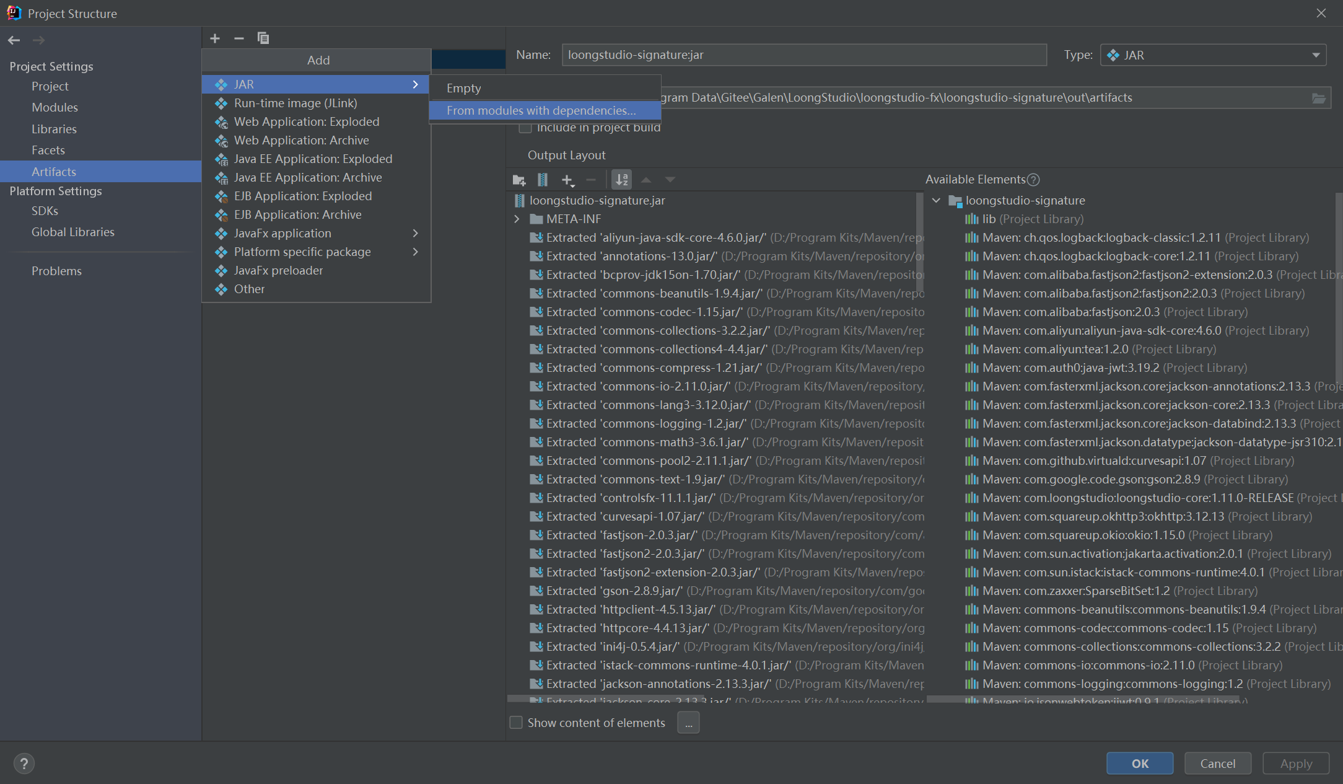
Task: Select JavaFx preloader from Add menu
Action: tap(316, 270)
